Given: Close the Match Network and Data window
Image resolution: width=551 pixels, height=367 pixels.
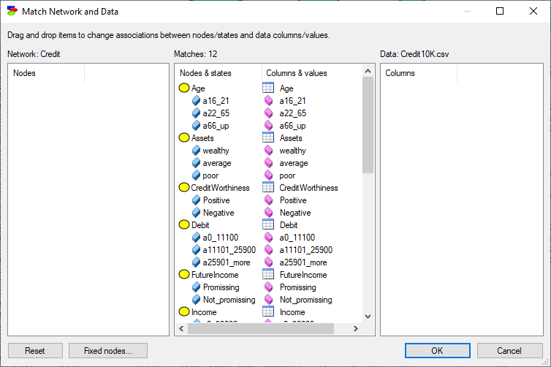Looking at the screenshot, I should [533, 11].
